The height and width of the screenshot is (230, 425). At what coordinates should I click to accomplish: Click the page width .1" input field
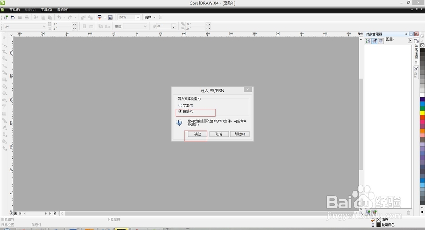62,24
